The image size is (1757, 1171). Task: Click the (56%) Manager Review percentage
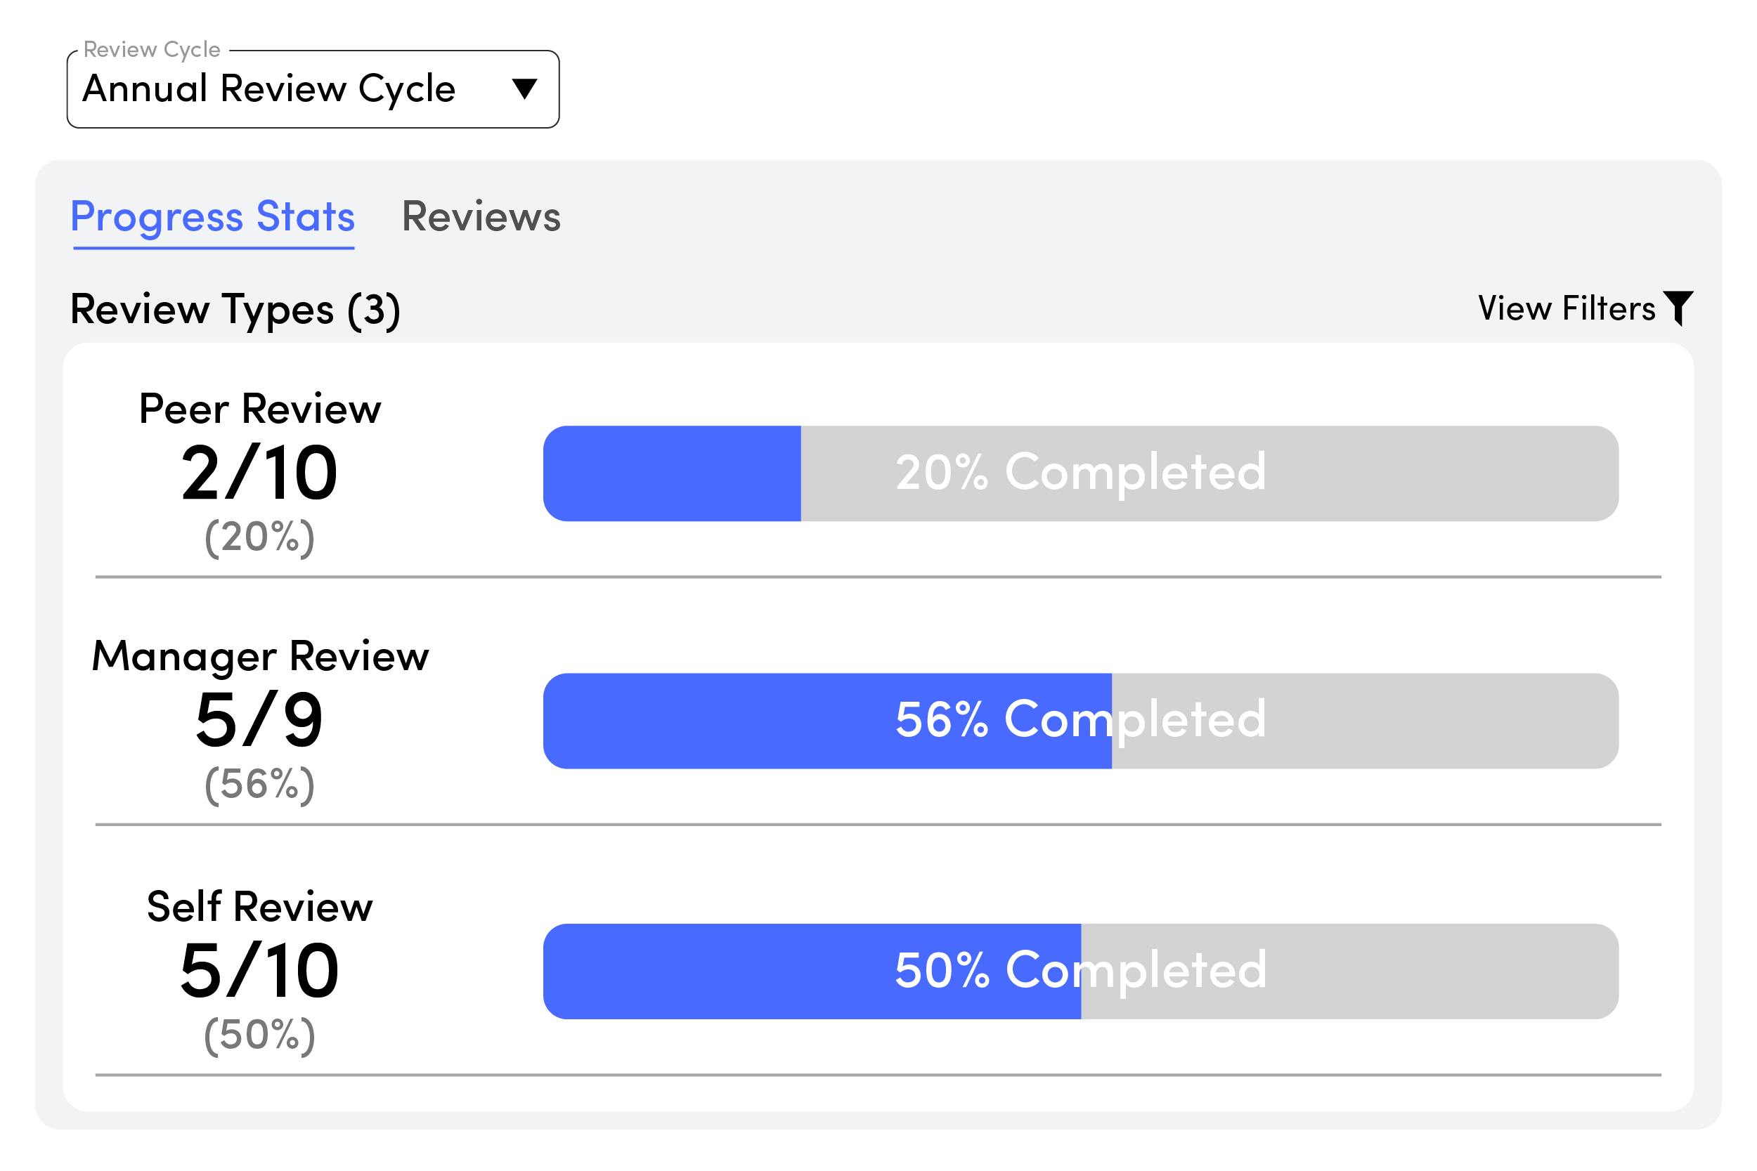260,784
